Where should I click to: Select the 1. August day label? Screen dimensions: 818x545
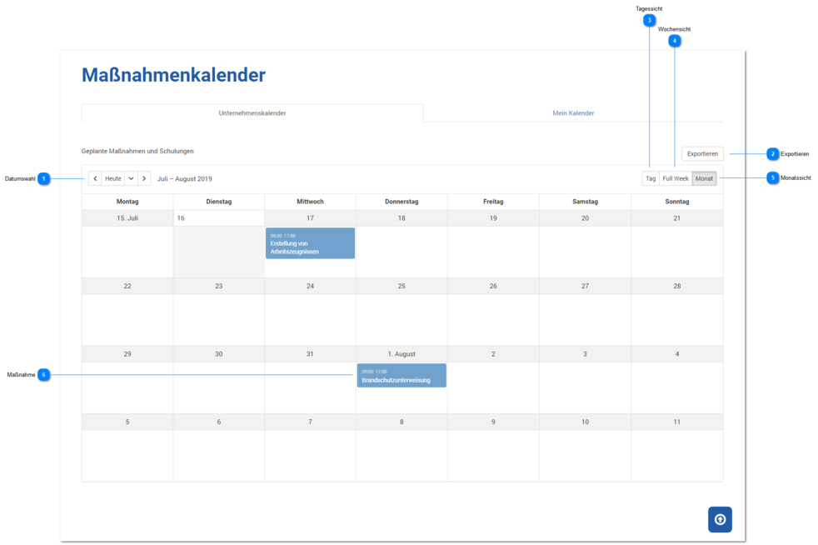click(402, 354)
